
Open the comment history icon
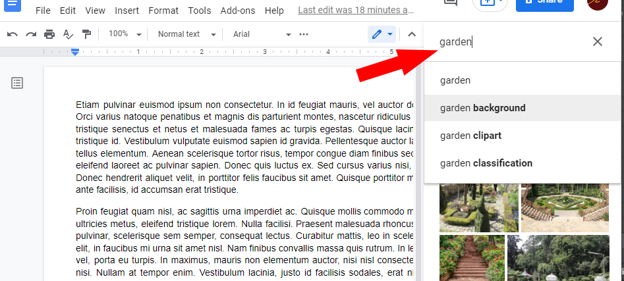point(450,3)
